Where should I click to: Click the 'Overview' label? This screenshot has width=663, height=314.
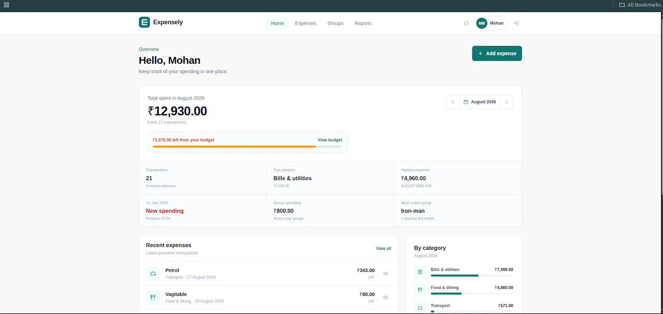click(149, 49)
